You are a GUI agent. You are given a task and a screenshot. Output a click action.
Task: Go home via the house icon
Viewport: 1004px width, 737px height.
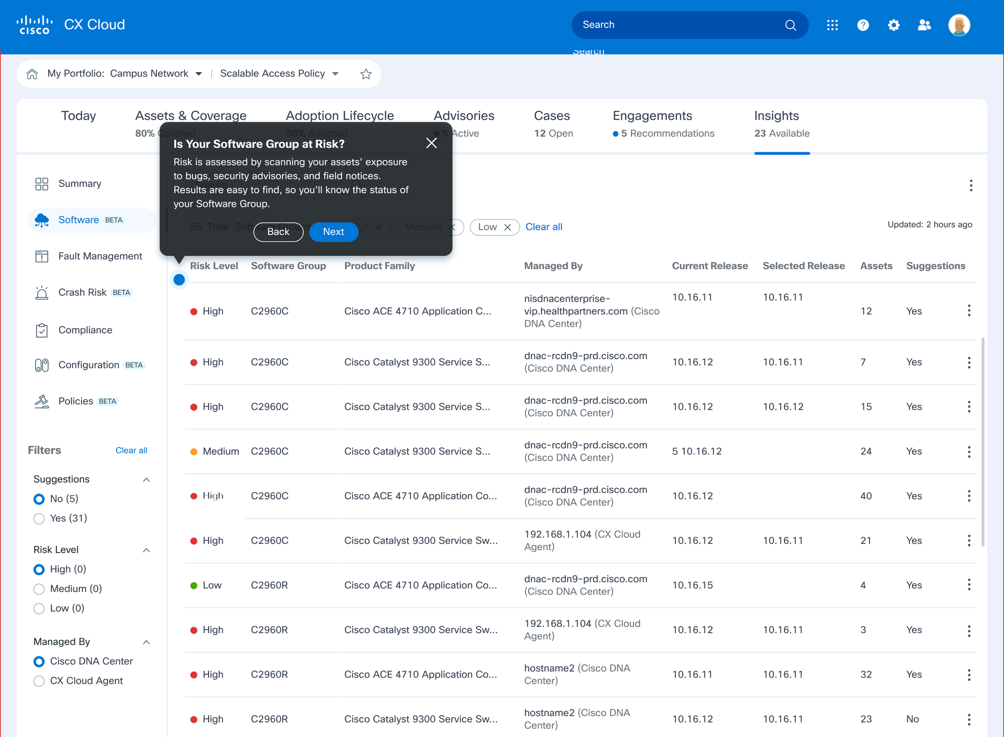pos(32,73)
